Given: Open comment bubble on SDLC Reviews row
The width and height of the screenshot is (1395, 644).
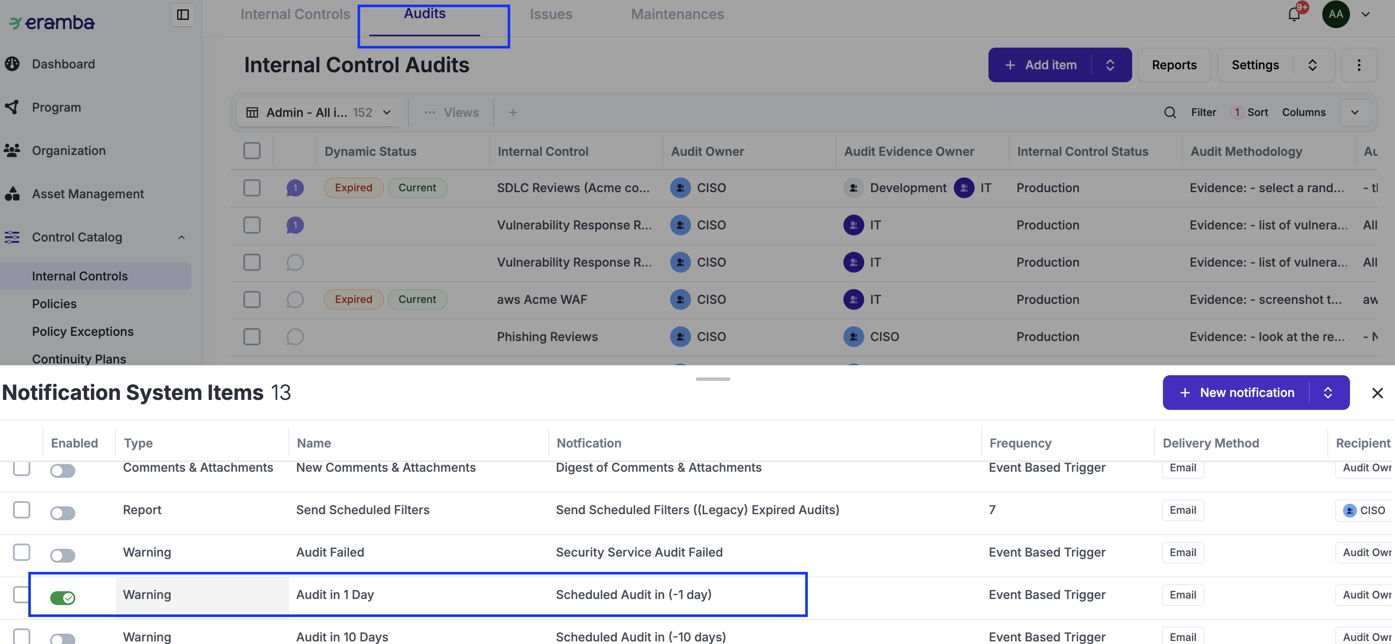Looking at the screenshot, I should (294, 188).
